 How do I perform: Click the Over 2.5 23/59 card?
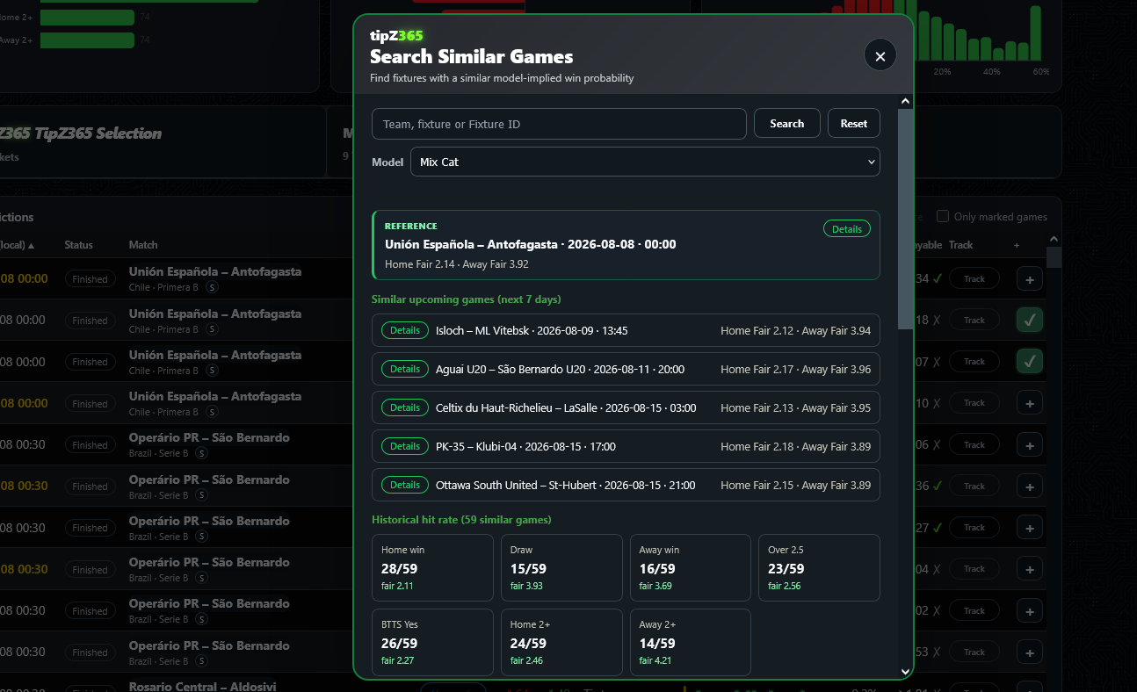pyautogui.click(x=819, y=567)
